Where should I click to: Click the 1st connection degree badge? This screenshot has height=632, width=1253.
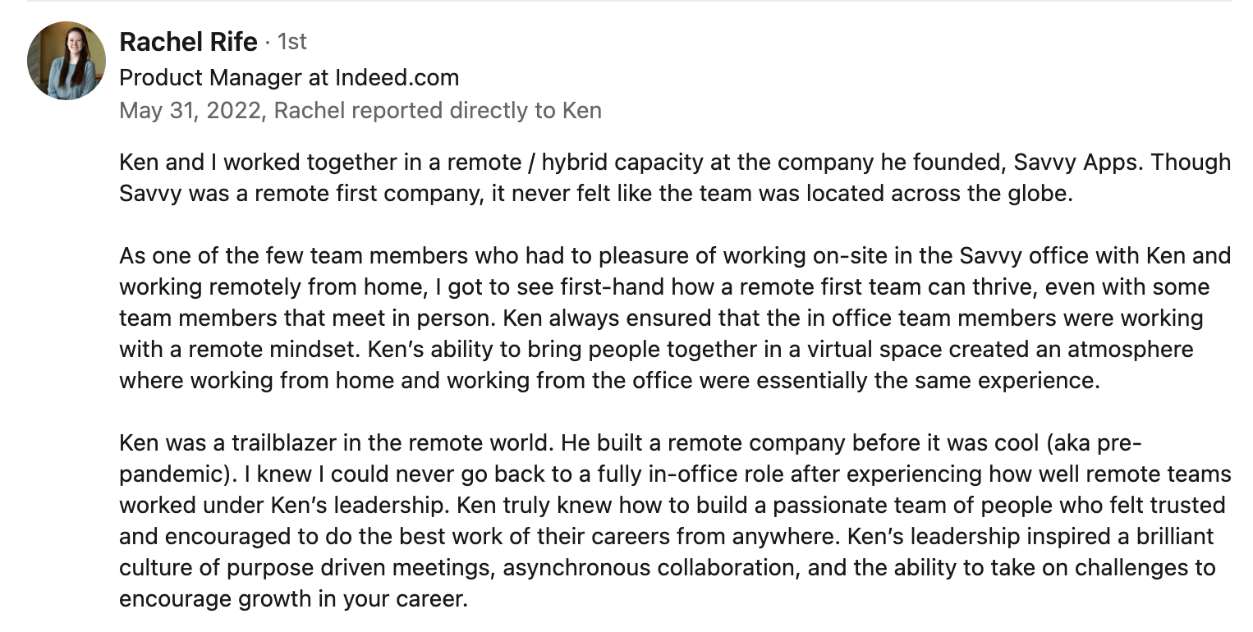click(x=292, y=41)
